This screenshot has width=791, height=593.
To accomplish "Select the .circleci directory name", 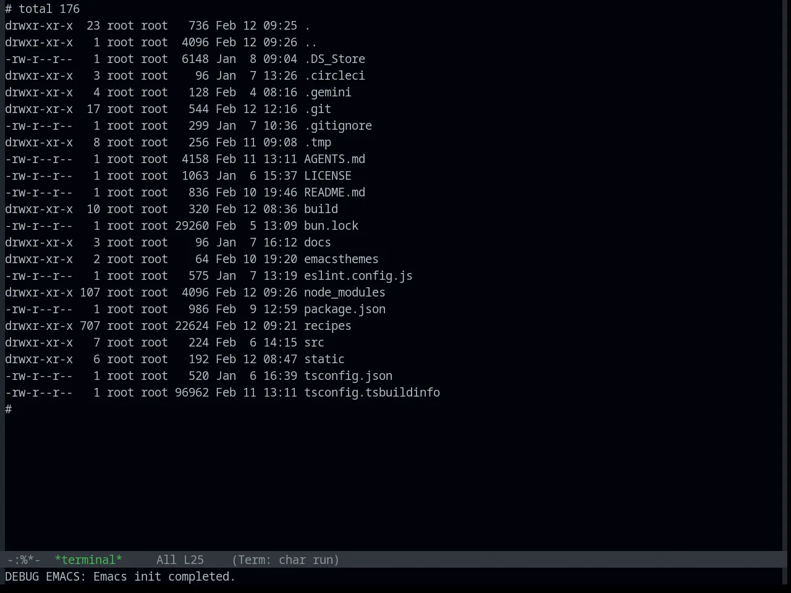I will (x=334, y=75).
